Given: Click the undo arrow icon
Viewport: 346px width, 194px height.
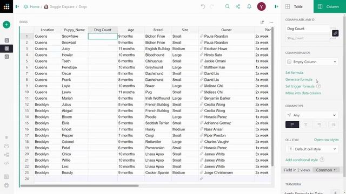Looking at the screenshot, I should click(x=203, y=6).
